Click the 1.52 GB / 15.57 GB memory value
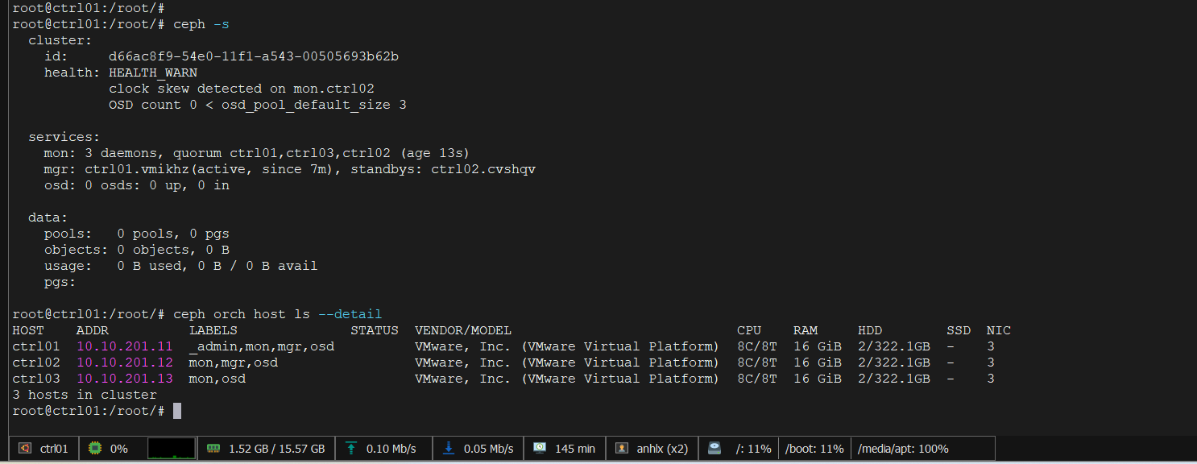The image size is (1197, 464). [x=277, y=449]
